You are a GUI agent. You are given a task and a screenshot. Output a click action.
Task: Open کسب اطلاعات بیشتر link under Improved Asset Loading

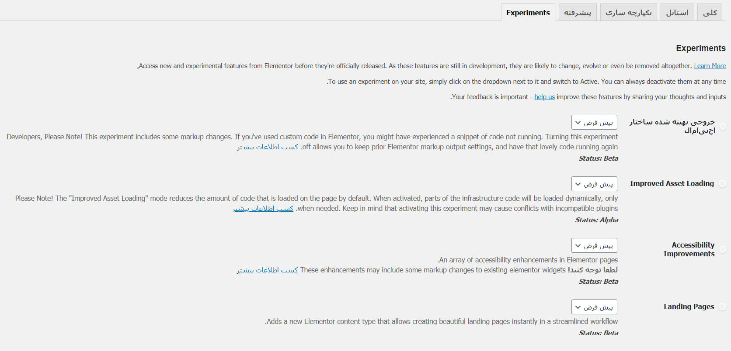263,209
